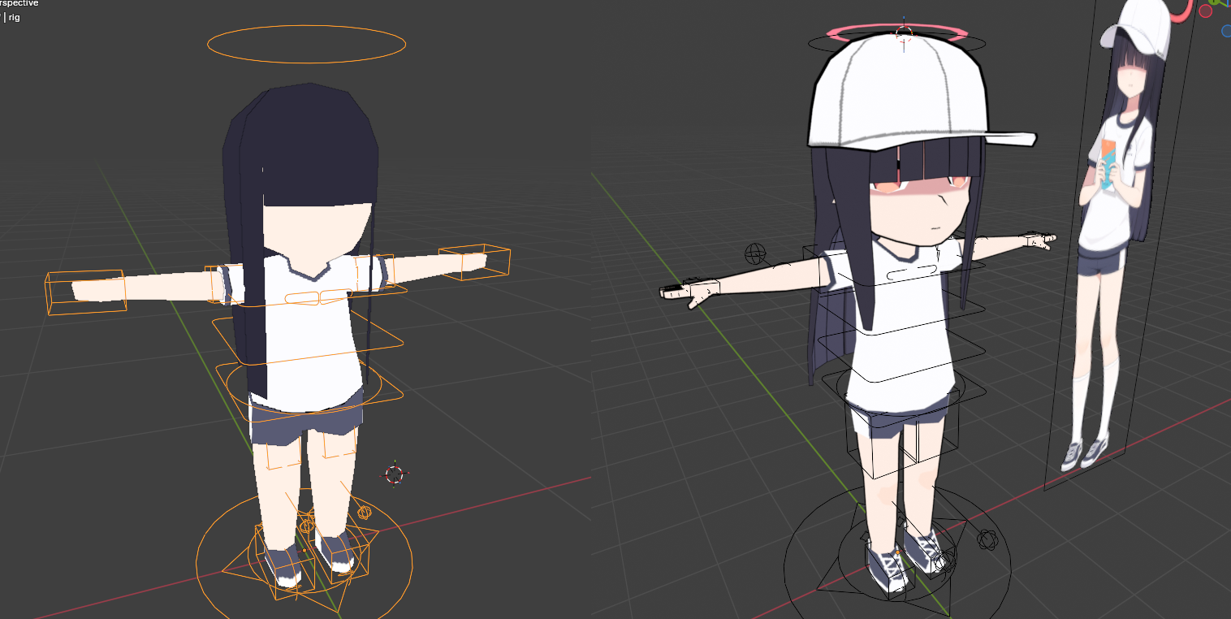Image resolution: width=1231 pixels, height=619 pixels.
Task: Select the sphere empty beside the capped model's arm
Action: 756,254
